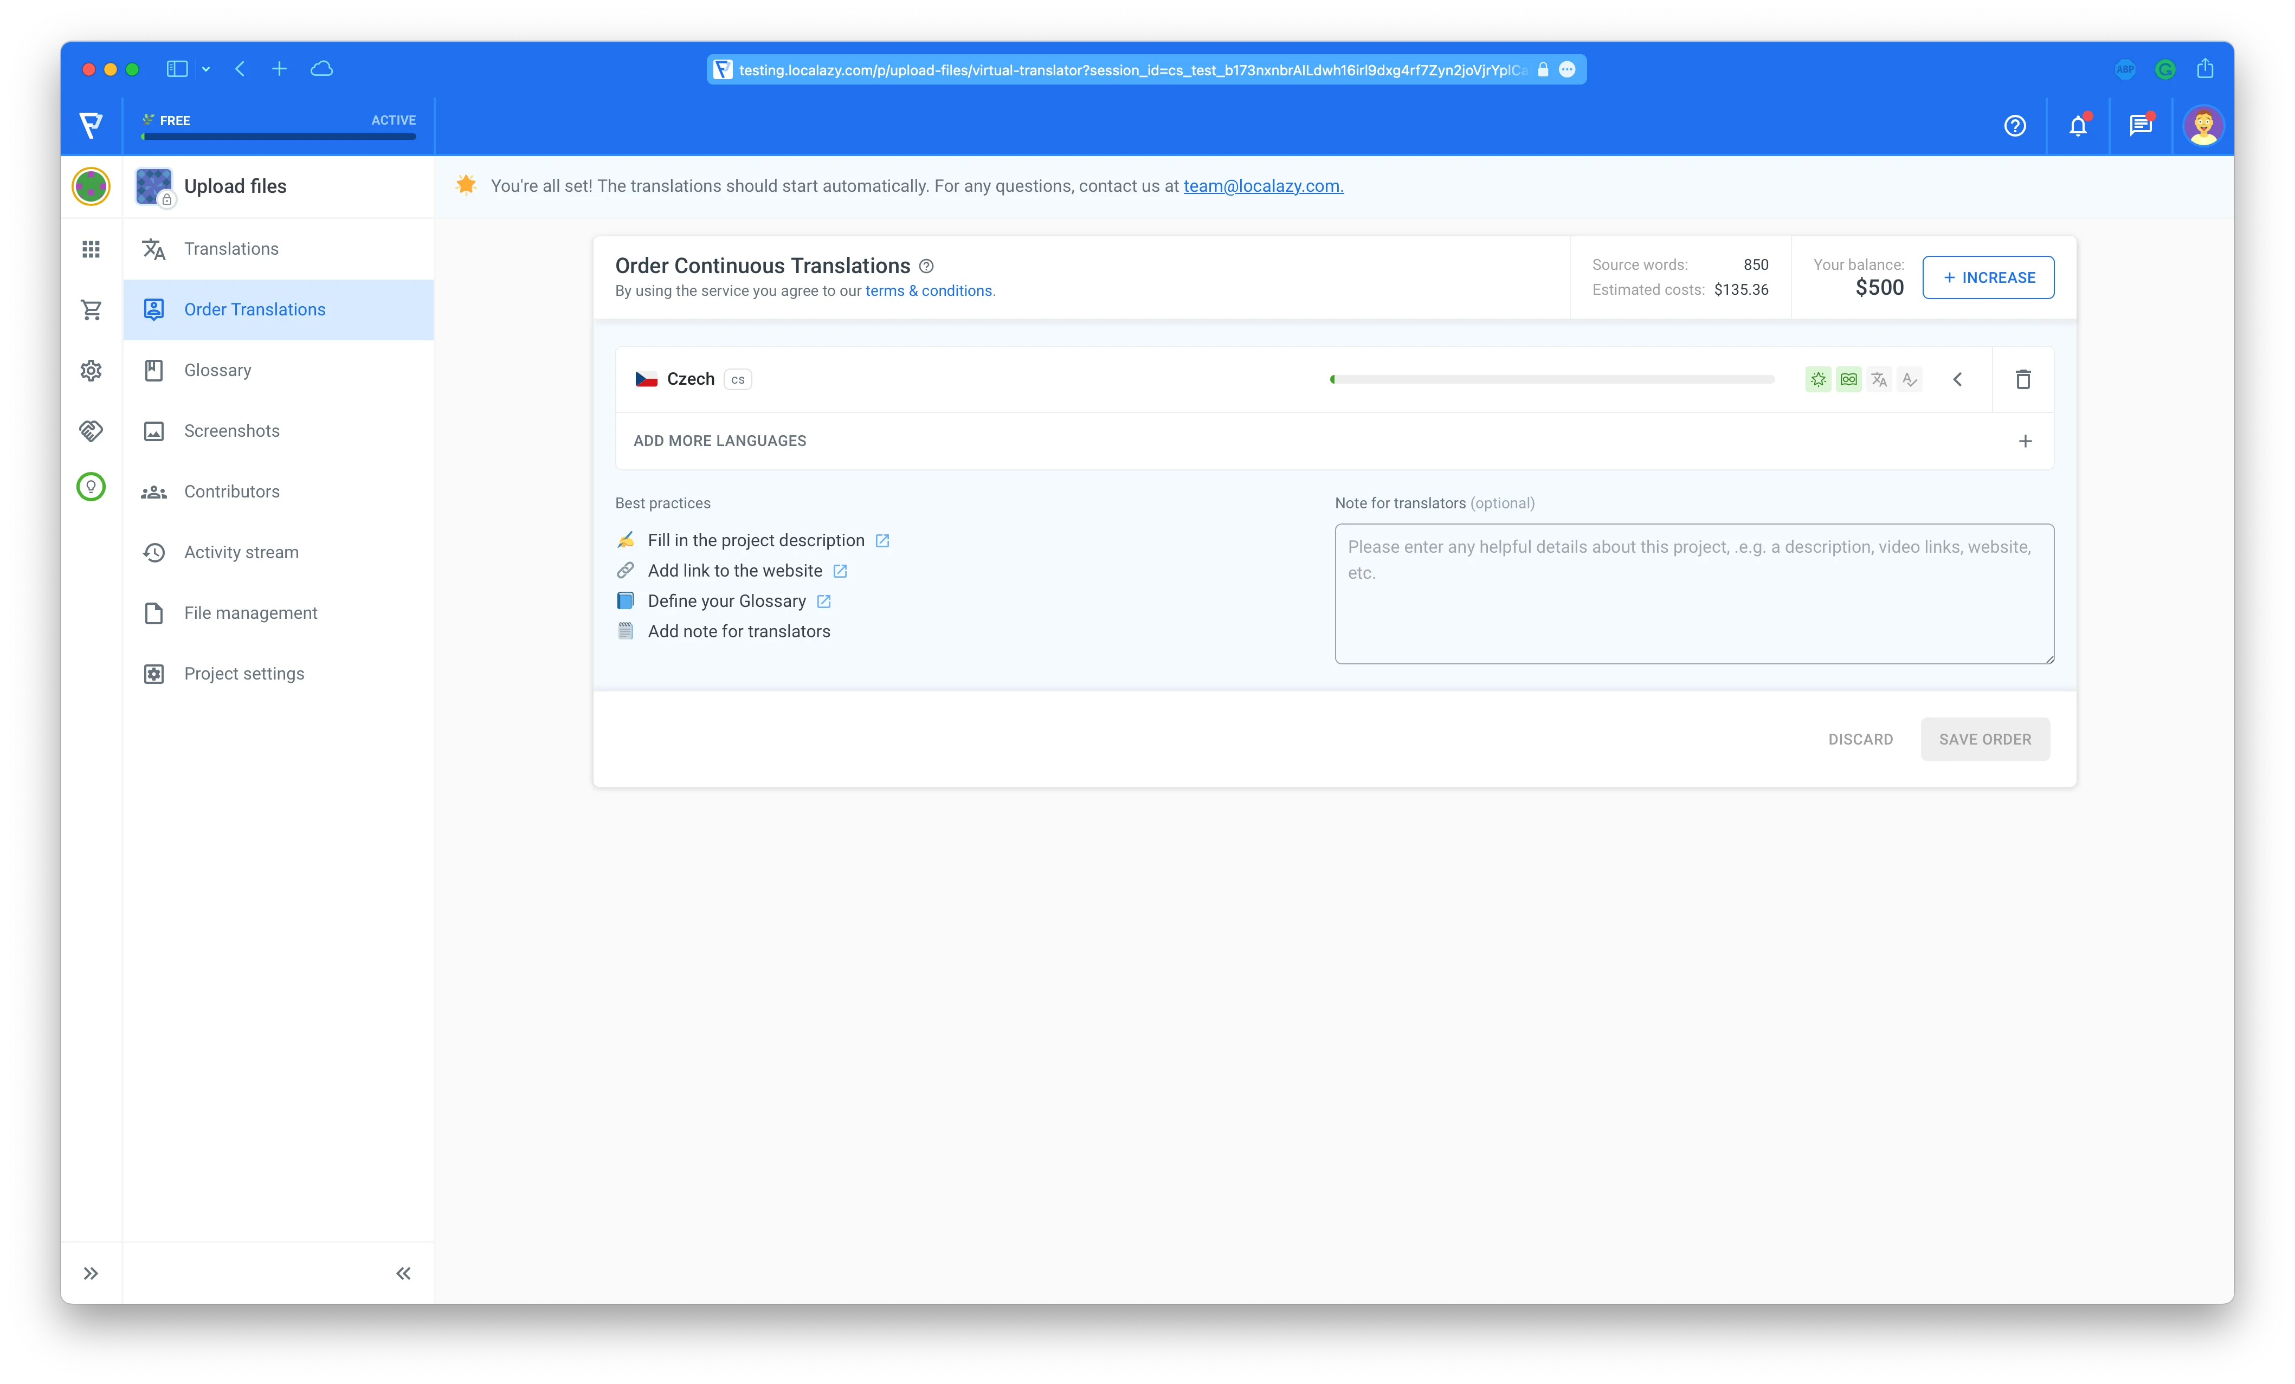Open the shopping cart section in the left rail
The image size is (2295, 1384).
coord(91,309)
